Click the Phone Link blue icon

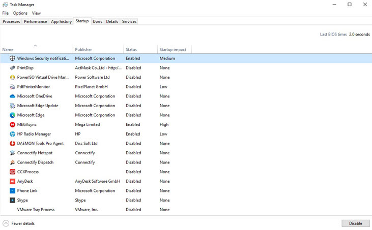[x=12, y=191]
